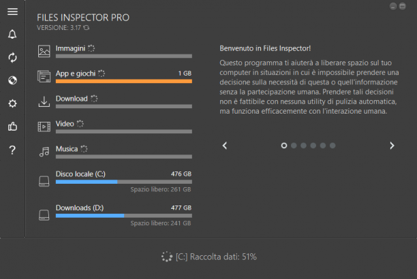Open the lifebuoy support icon
This screenshot has height=279, width=417.
click(12, 80)
